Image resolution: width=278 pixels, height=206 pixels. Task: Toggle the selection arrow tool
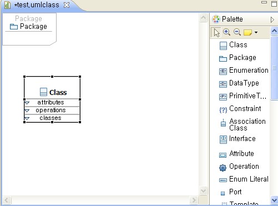[216, 33]
